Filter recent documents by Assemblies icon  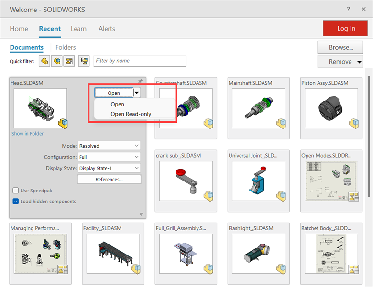tap(57, 61)
